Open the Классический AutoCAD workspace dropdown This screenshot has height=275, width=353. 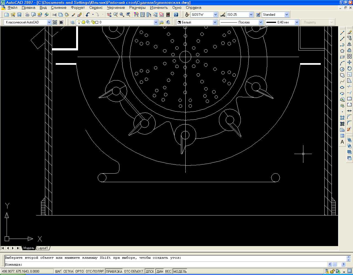click(x=49, y=22)
